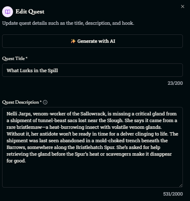
Task: Click the 23/200 character counter
Action: pos(175,83)
